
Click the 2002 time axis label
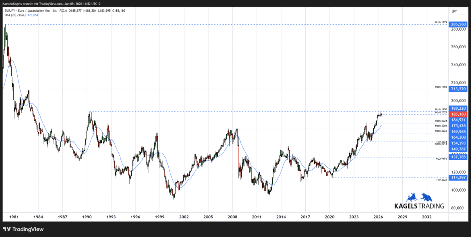pos(184,217)
